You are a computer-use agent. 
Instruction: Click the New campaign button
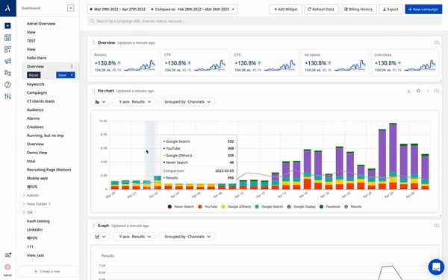coord(423,9)
